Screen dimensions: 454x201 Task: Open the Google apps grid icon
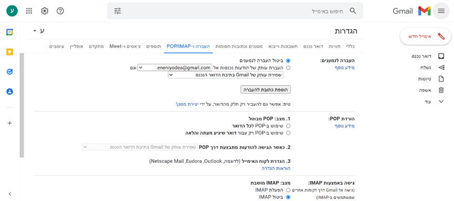29,11
